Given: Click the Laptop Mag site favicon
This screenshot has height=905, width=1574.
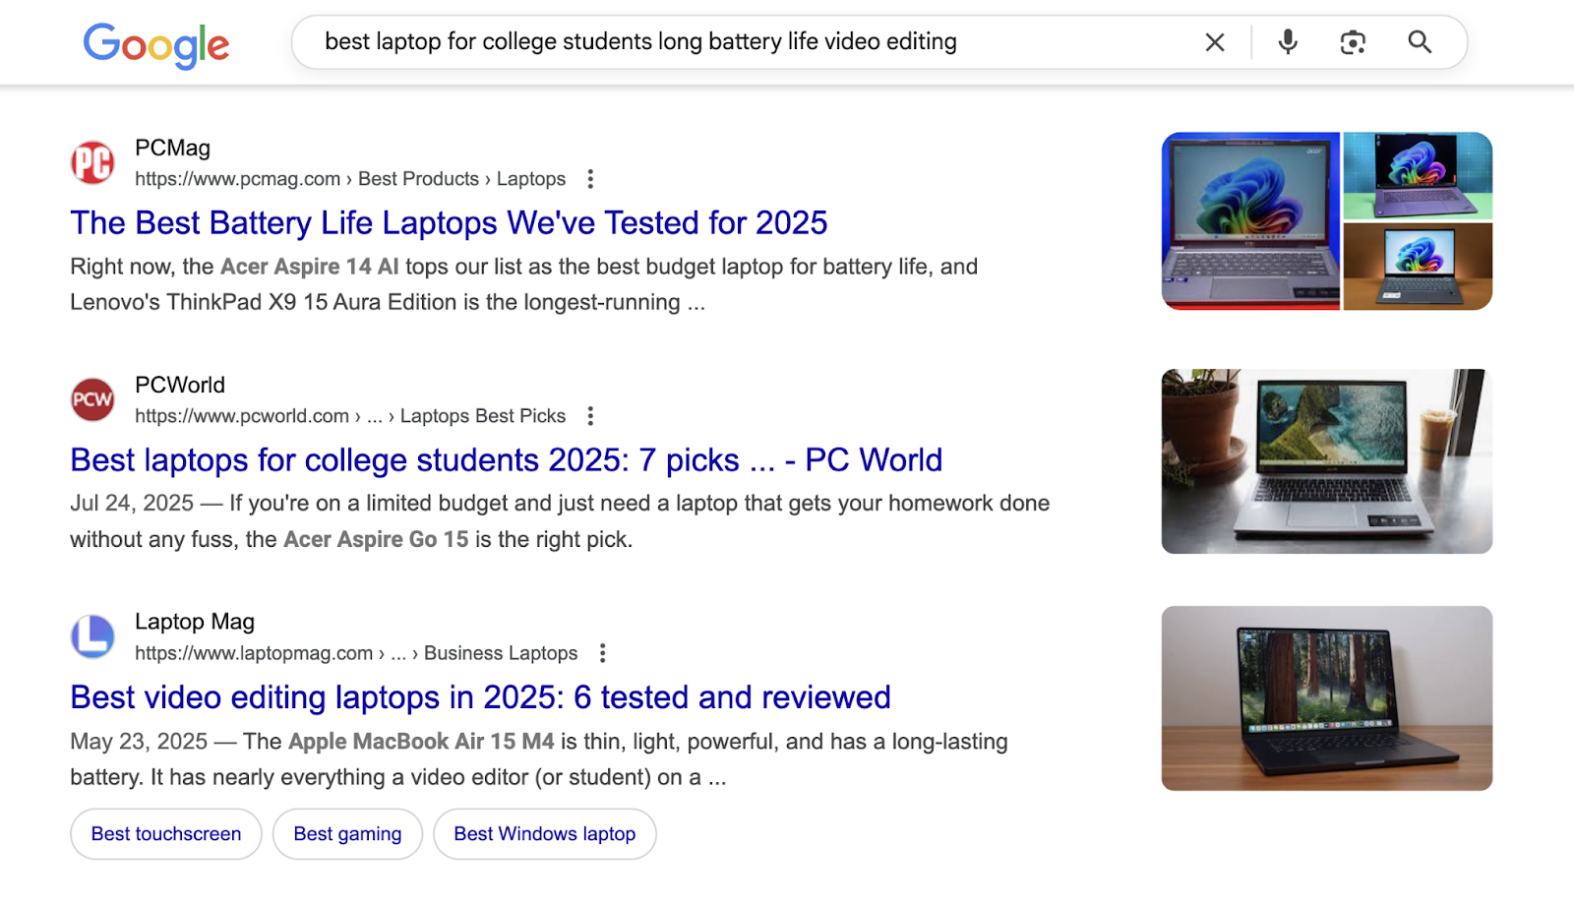Looking at the screenshot, I should point(92,636).
